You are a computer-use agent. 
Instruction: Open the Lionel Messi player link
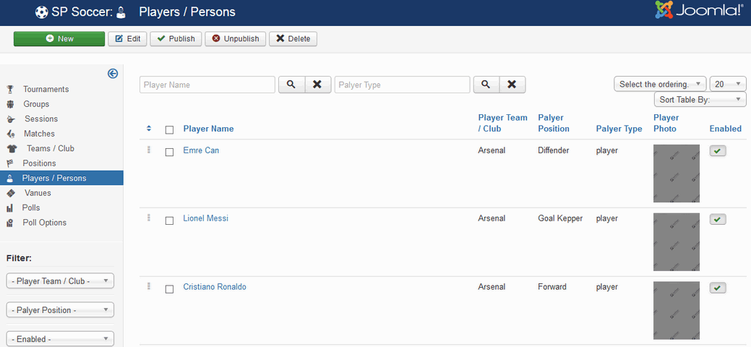205,218
